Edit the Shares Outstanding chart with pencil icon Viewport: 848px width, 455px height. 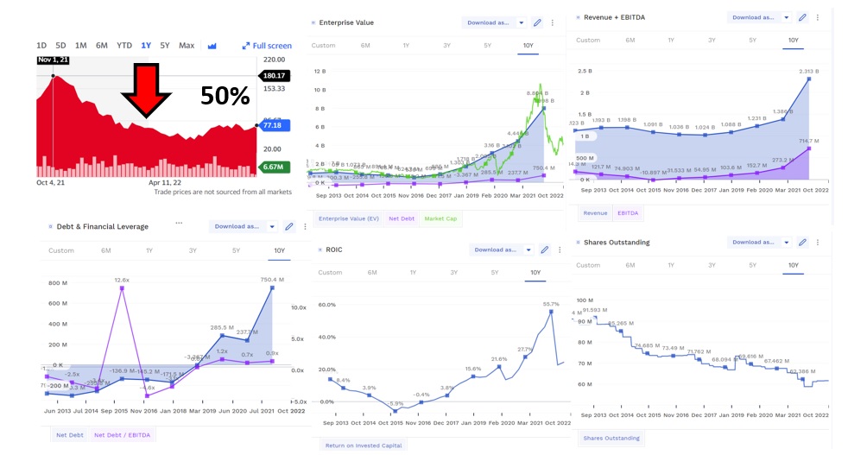point(802,242)
